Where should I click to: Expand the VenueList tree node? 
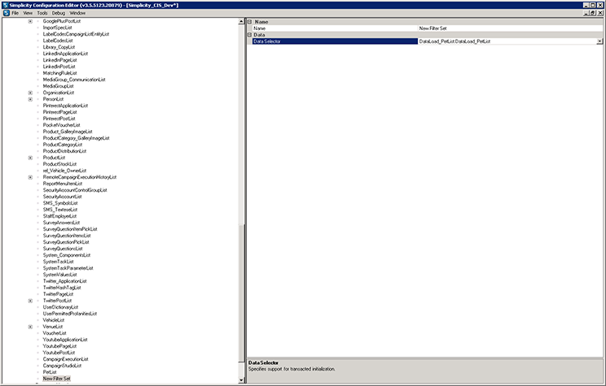[30, 327]
